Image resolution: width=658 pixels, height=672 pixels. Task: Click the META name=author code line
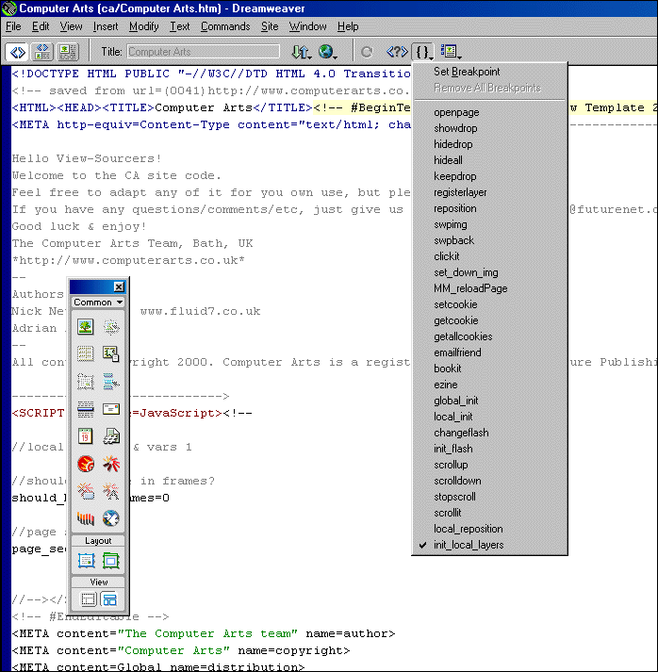pyautogui.click(x=204, y=633)
